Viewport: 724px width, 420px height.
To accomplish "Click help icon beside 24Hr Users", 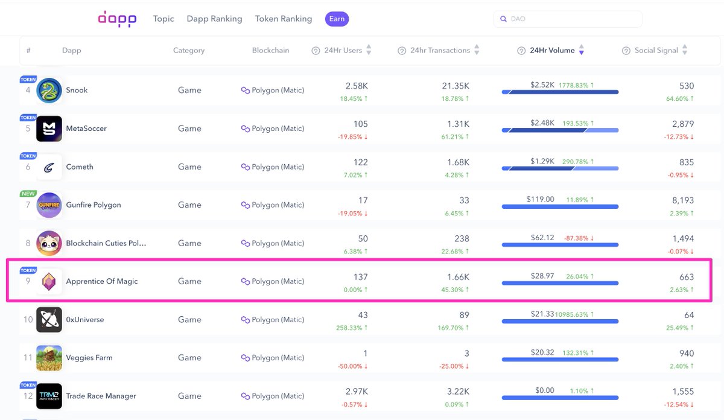I will coord(316,51).
